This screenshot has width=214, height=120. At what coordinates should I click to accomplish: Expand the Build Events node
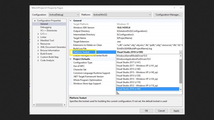(x=38, y=54)
